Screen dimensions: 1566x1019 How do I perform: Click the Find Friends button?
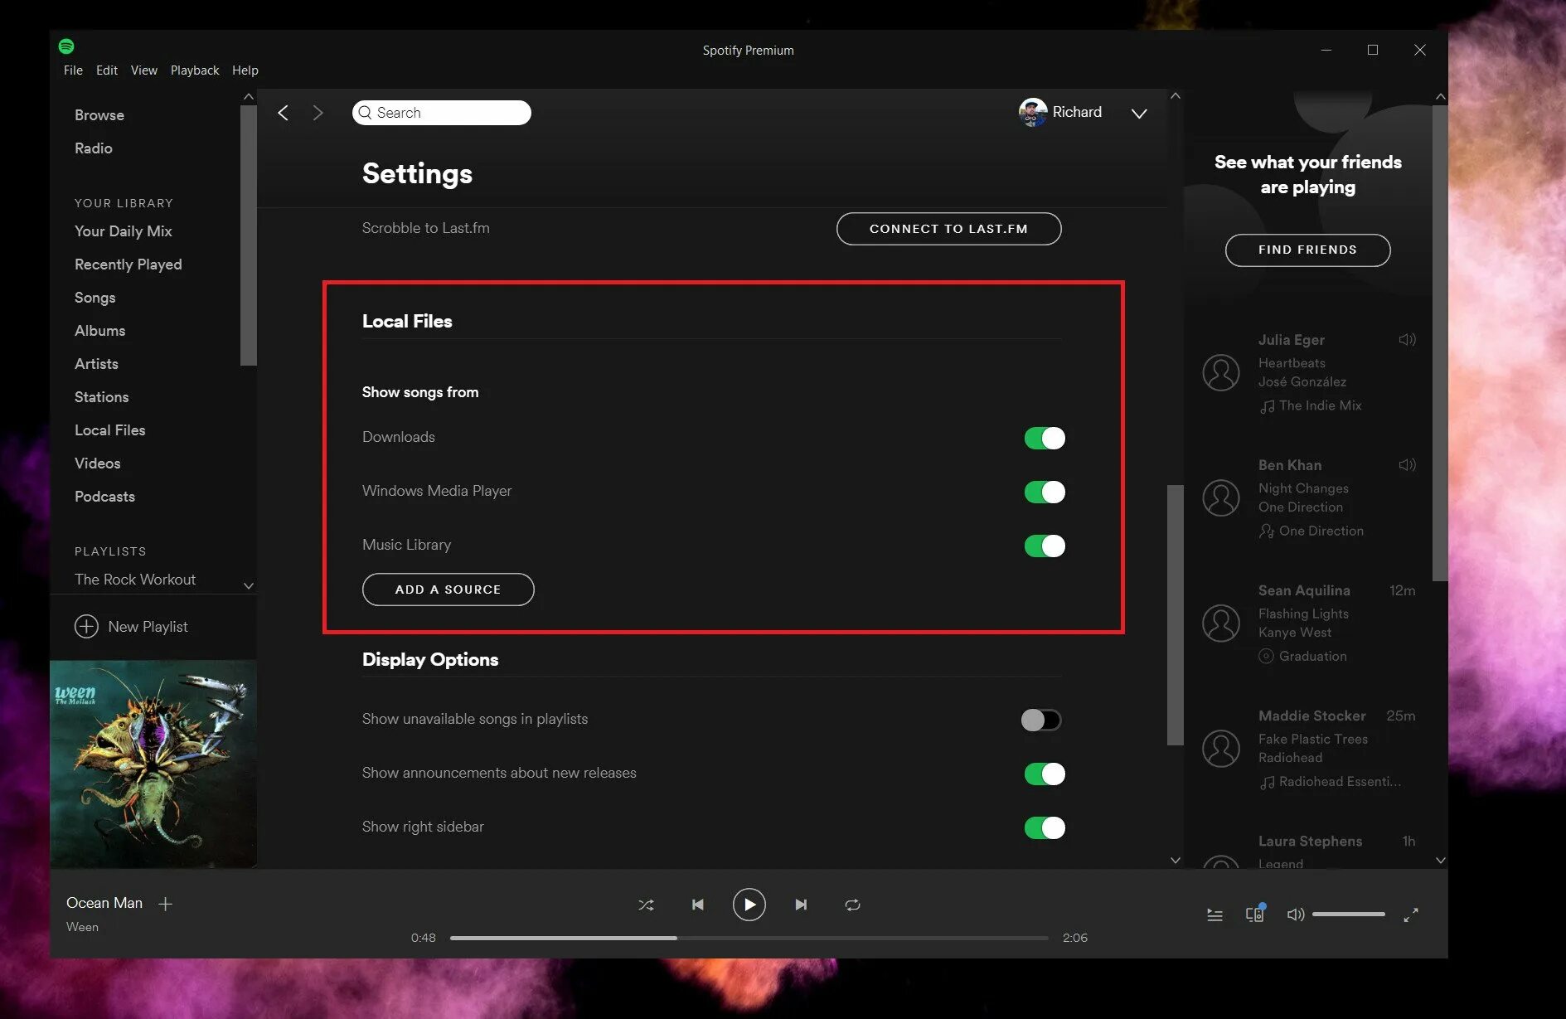click(x=1307, y=250)
